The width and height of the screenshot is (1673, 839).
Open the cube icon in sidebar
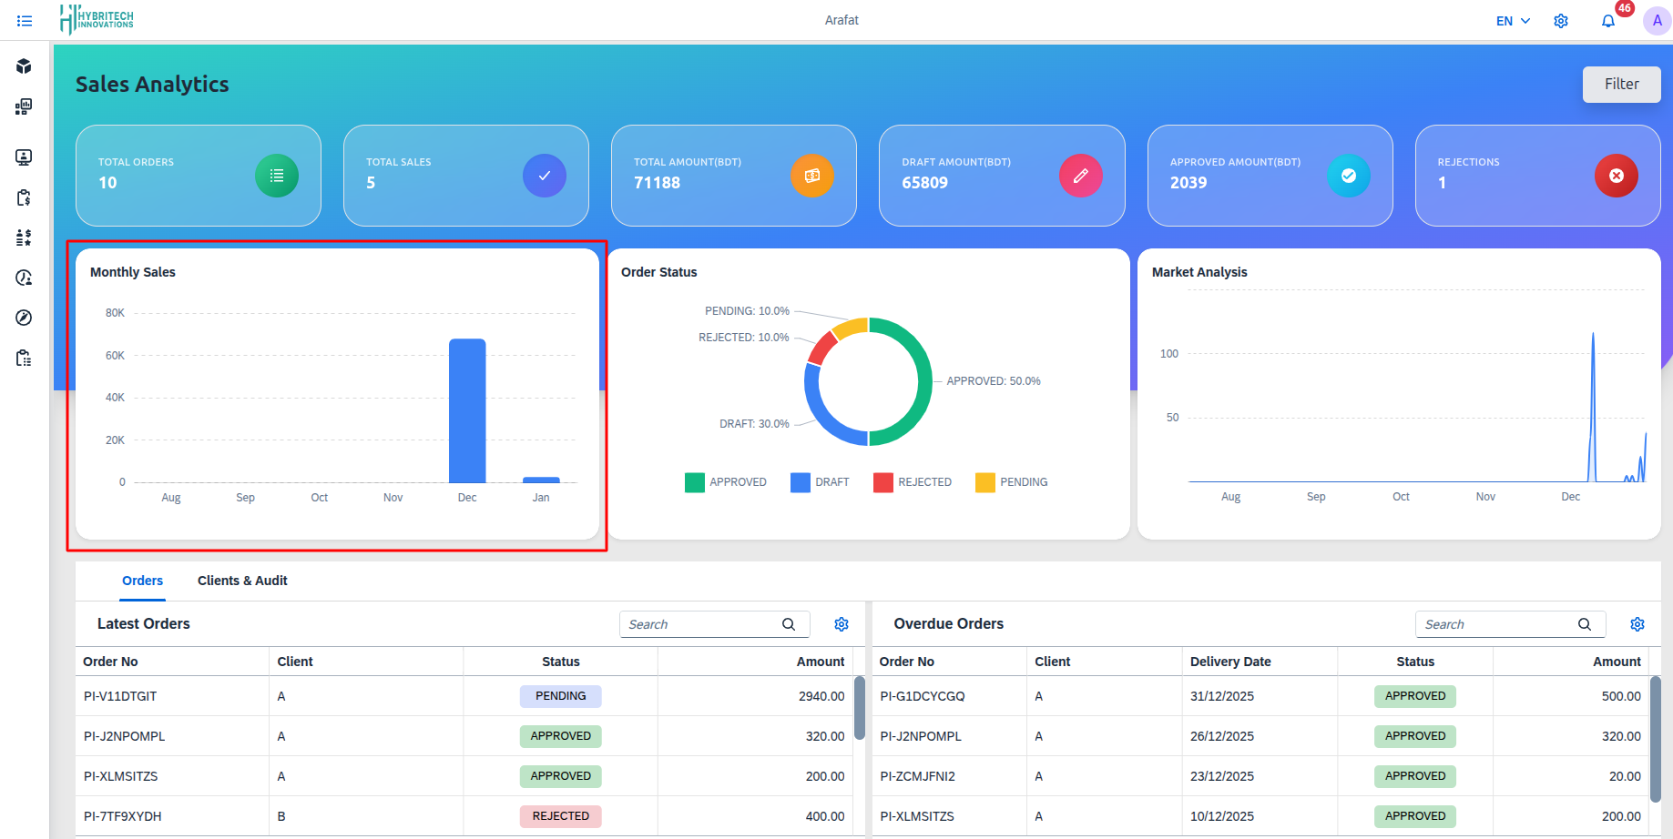24,66
